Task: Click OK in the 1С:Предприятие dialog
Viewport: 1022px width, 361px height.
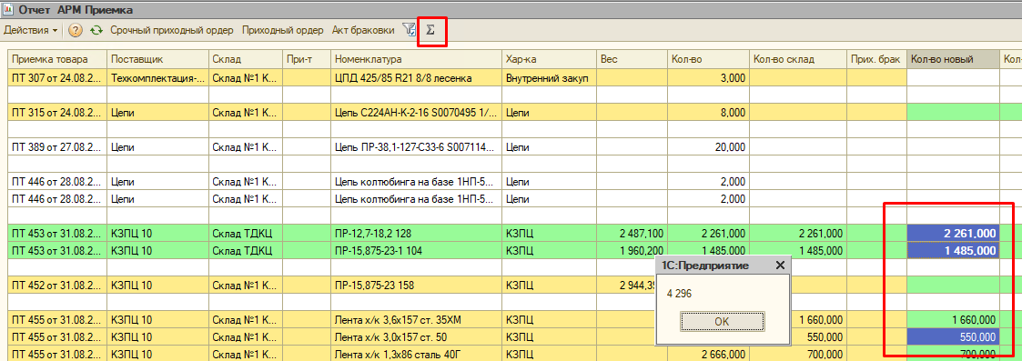Action: pyautogui.click(x=723, y=321)
